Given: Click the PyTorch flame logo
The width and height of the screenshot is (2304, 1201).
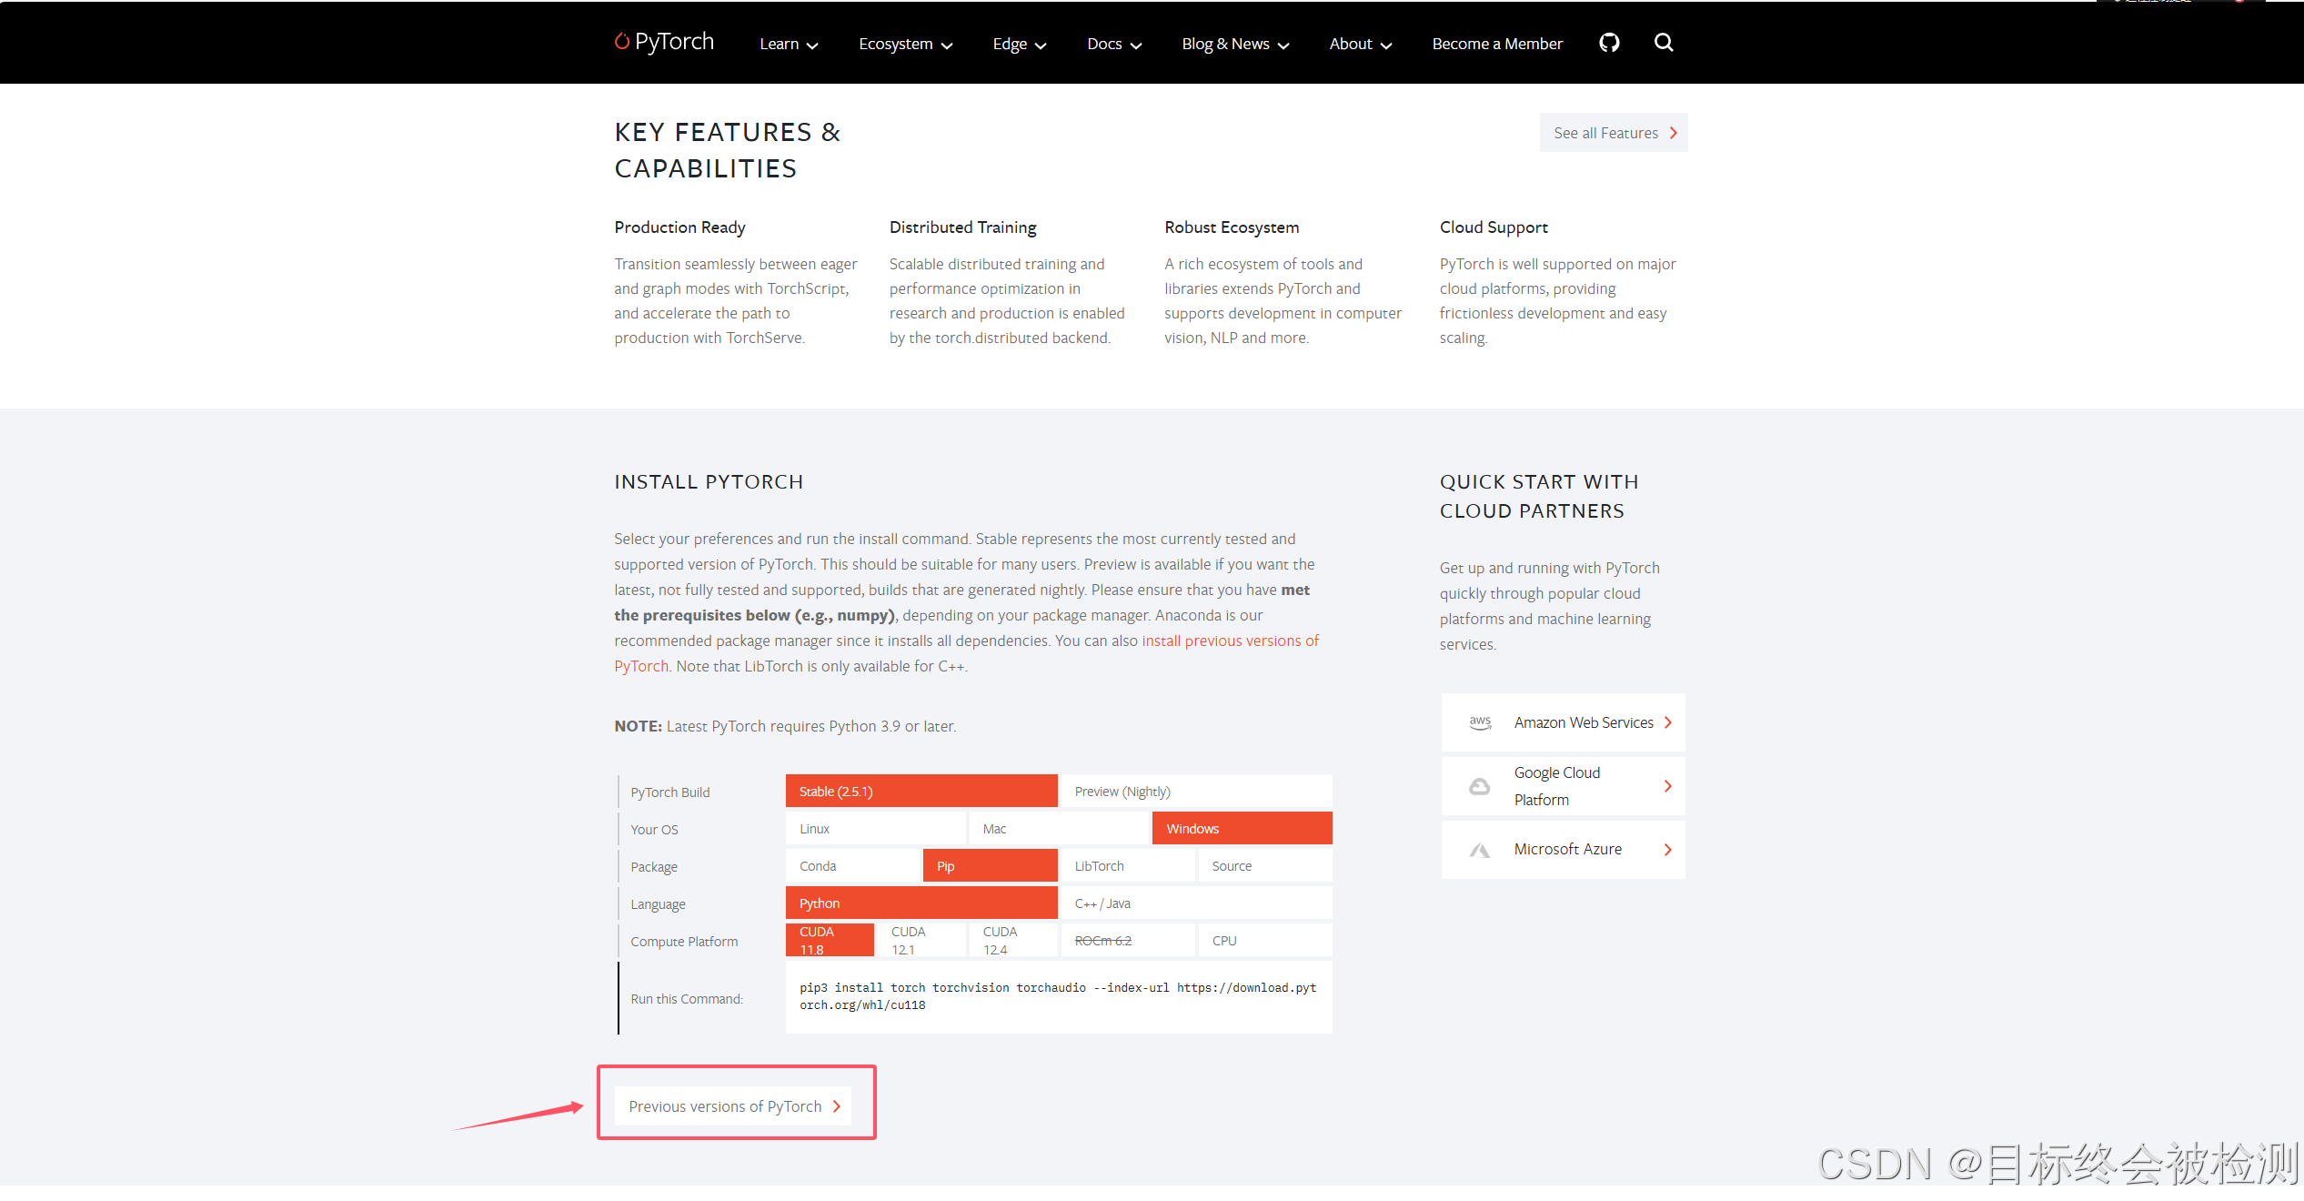Looking at the screenshot, I should (622, 42).
